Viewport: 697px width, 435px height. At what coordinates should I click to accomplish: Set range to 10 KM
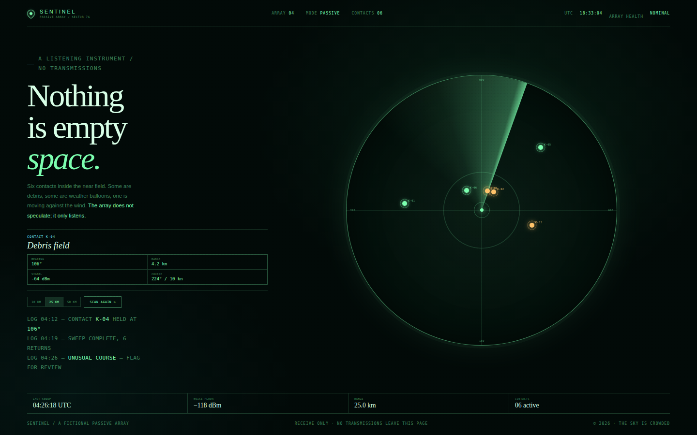pyautogui.click(x=36, y=302)
